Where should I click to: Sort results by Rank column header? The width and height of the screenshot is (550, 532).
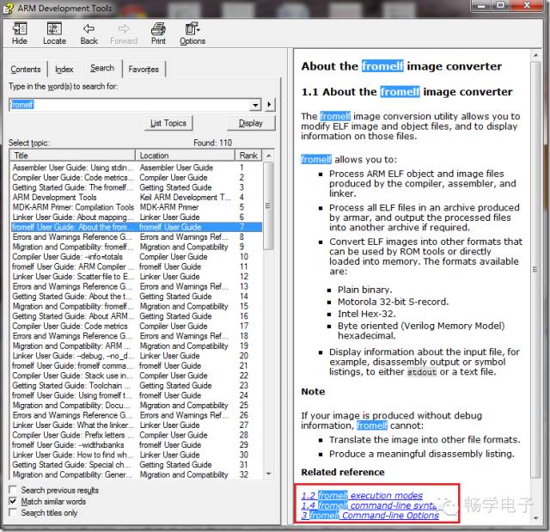pos(248,155)
